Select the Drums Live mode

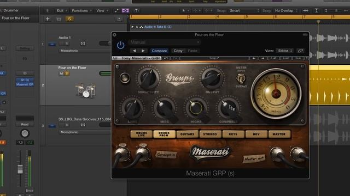click(x=142, y=134)
